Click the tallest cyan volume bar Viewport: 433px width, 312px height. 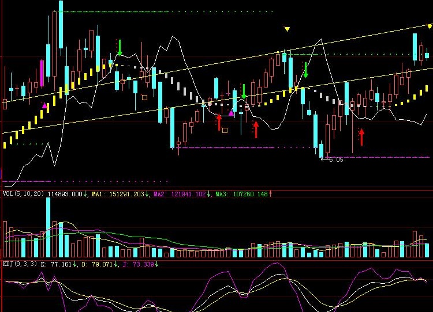(48, 227)
